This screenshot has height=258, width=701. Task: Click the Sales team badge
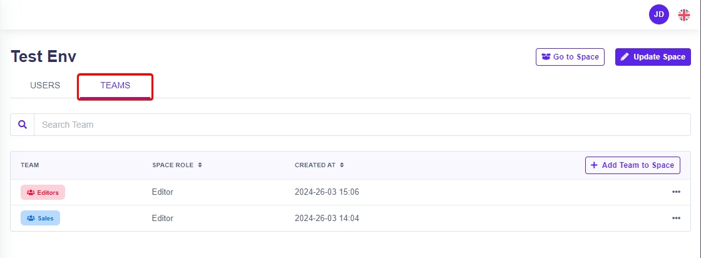(x=40, y=219)
